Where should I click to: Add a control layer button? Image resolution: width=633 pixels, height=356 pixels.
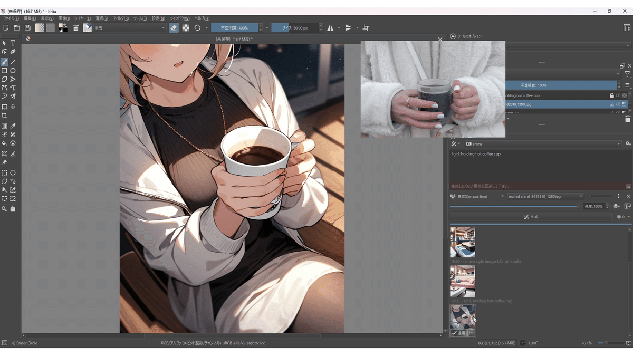[x=617, y=206]
